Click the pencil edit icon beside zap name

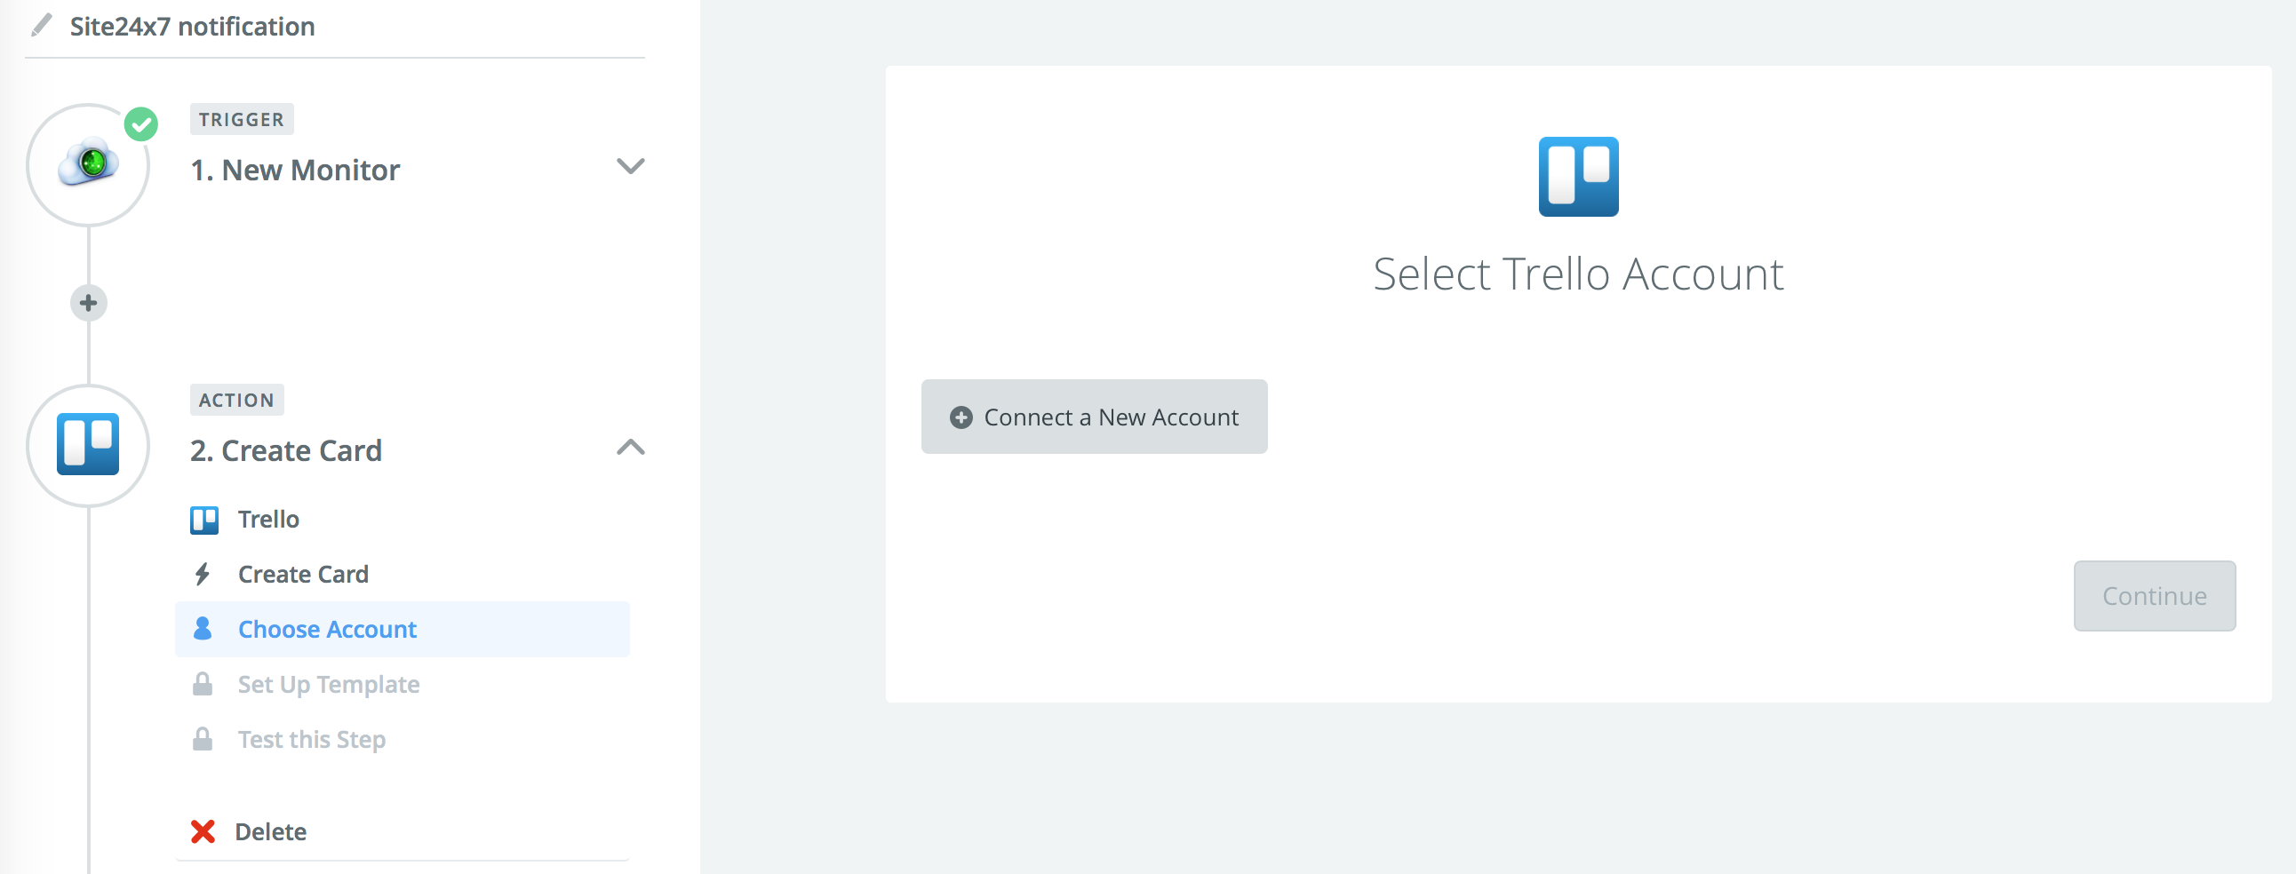[x=41, y=26]
